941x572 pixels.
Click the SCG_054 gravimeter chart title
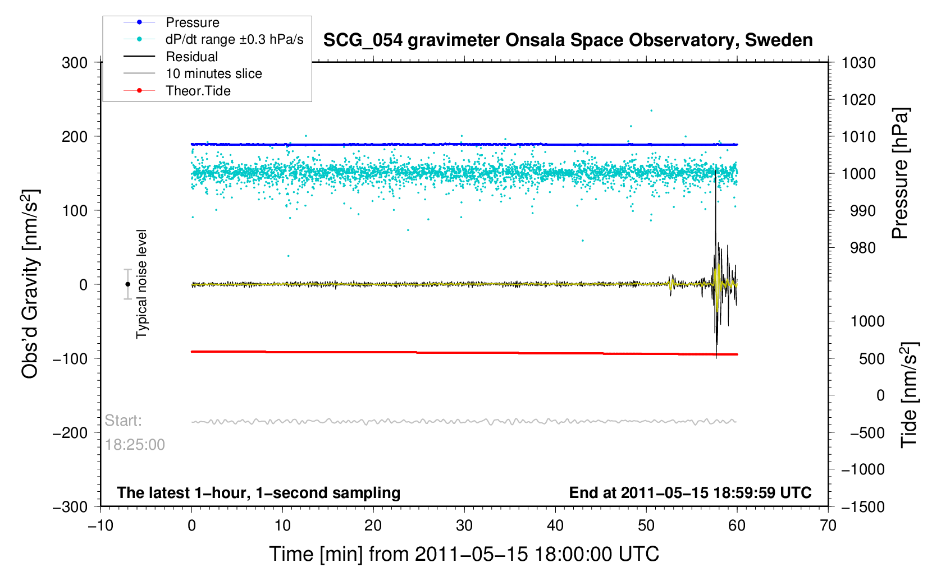(568, 40)
